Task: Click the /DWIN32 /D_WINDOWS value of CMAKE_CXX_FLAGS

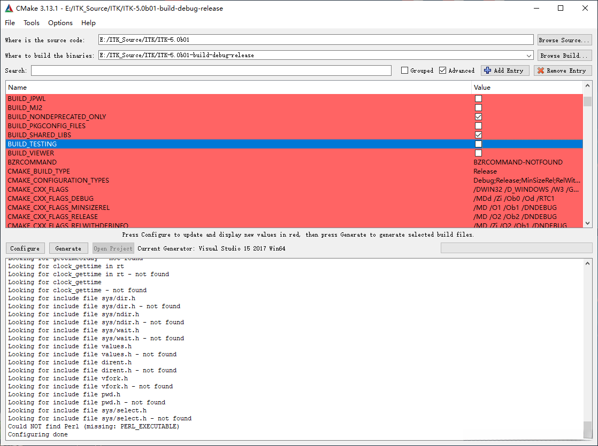Action: tap(526, 190)
